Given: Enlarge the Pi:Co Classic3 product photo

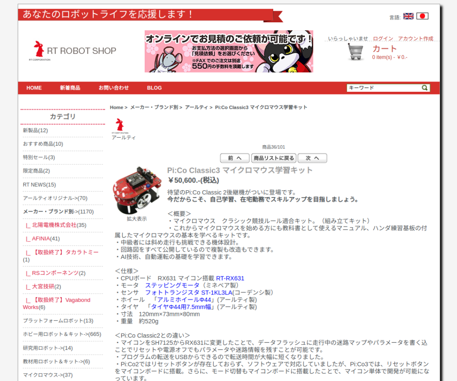Looking at the screenshot, I should tap(137, 191).
